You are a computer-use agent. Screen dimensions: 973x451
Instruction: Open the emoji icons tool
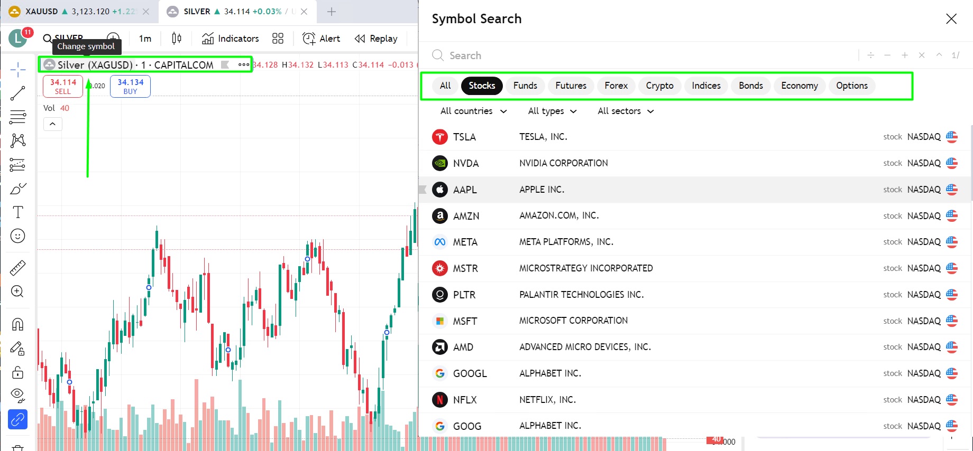point(17,236)
